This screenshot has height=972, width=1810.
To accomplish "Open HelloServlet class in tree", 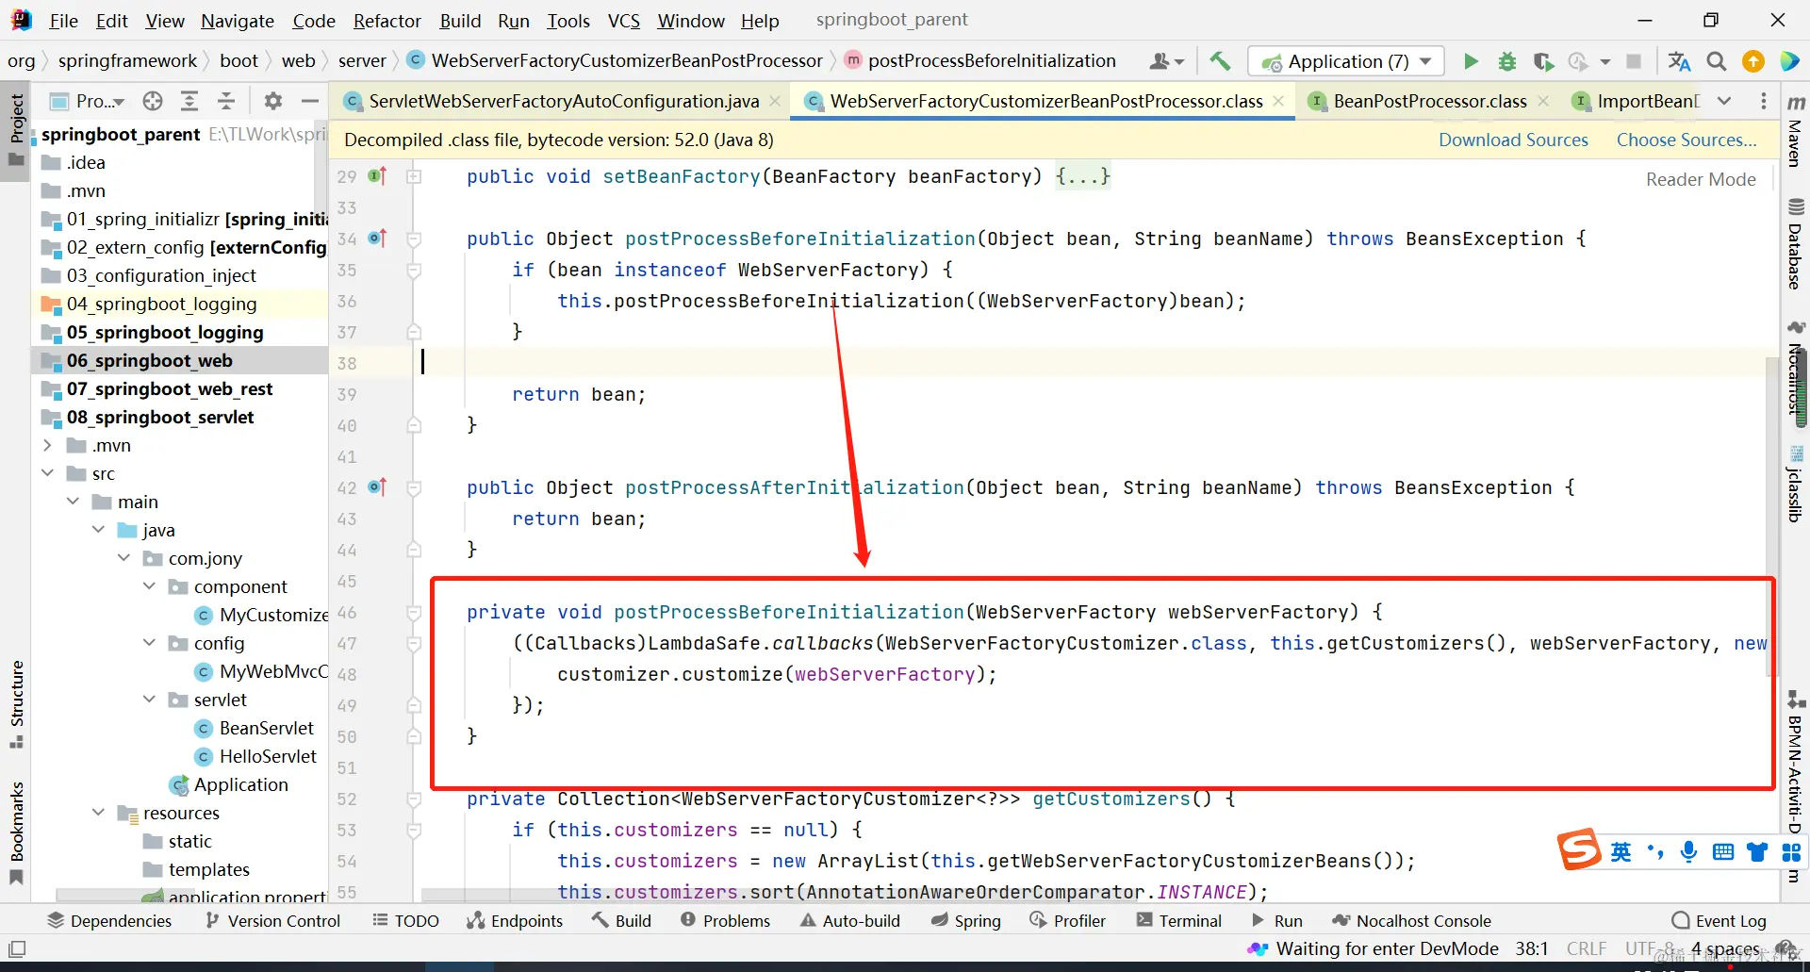I will click(x=268, y=756).
